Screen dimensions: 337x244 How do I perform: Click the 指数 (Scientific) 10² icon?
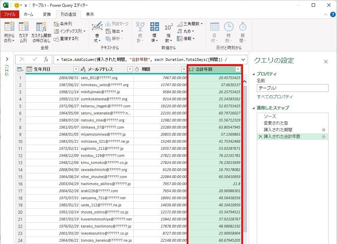[168, 27]
